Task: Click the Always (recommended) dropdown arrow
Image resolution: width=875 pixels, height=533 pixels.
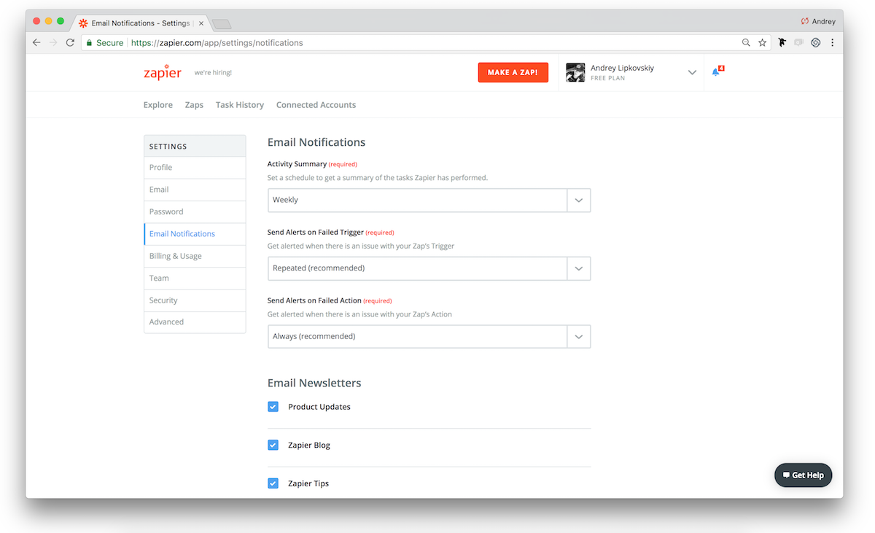Action: (x=579, y=337)
